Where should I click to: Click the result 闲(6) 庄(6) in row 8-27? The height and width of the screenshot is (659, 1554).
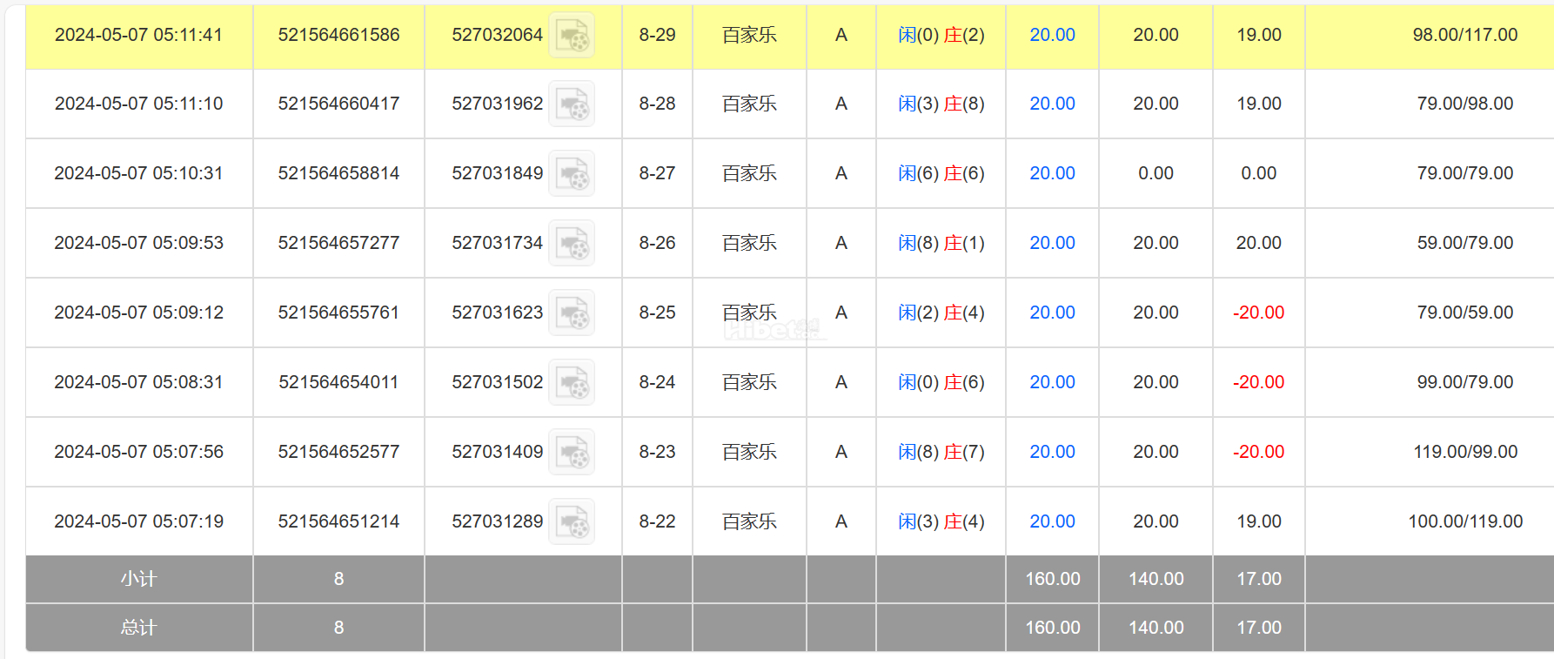tap(941, 173)
